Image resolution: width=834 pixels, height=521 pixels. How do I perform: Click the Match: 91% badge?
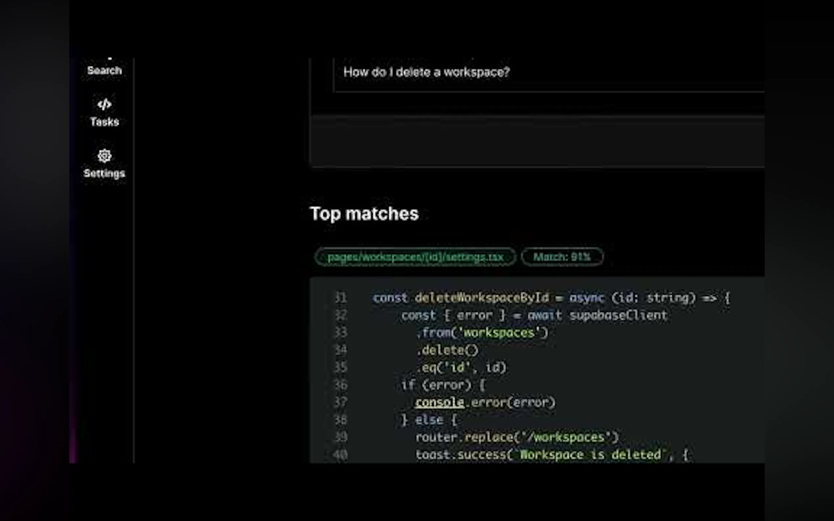coord(562,257)
